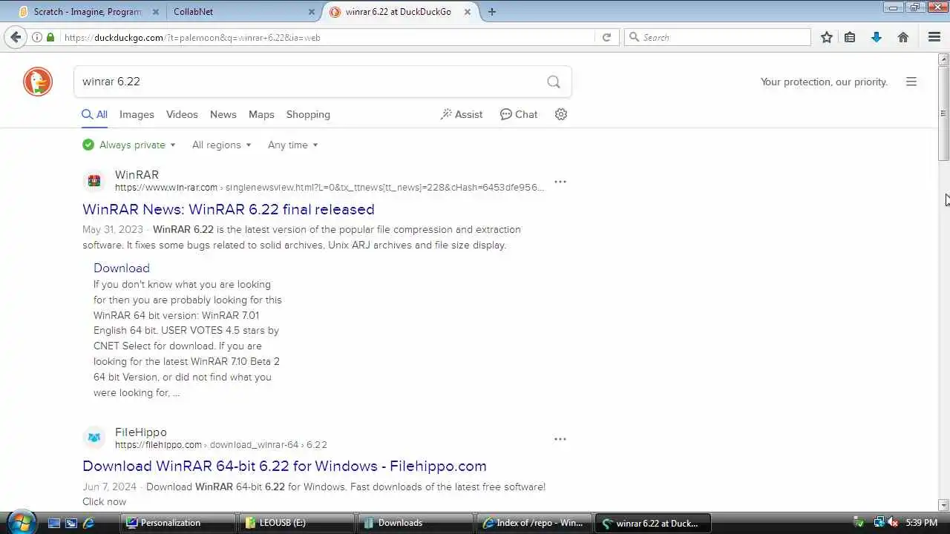Select Videos search category

(x=182, y=114)
